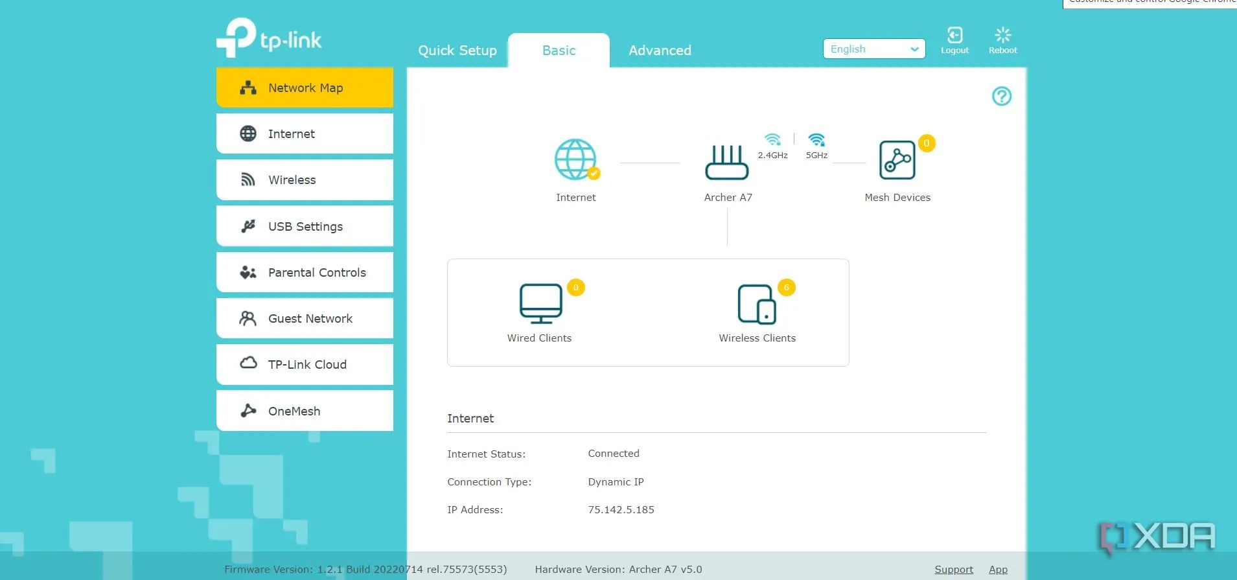
Task: Open the Network Map menu item
Action: [x=305, y=87]
